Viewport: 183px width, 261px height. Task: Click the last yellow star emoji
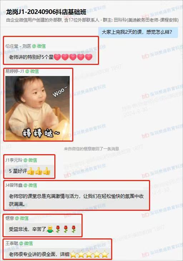(x=105, y=254)
